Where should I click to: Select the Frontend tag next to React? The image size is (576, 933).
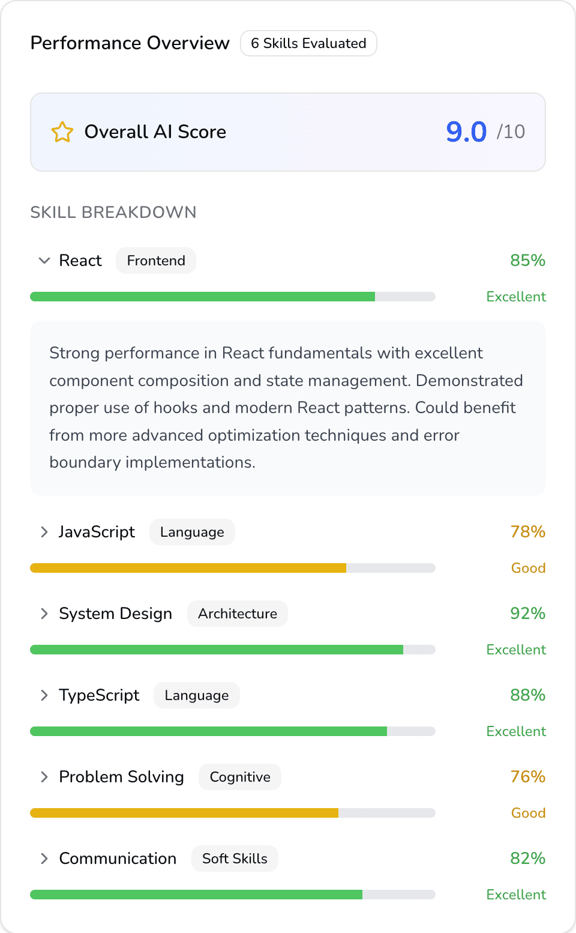[155, 261]
